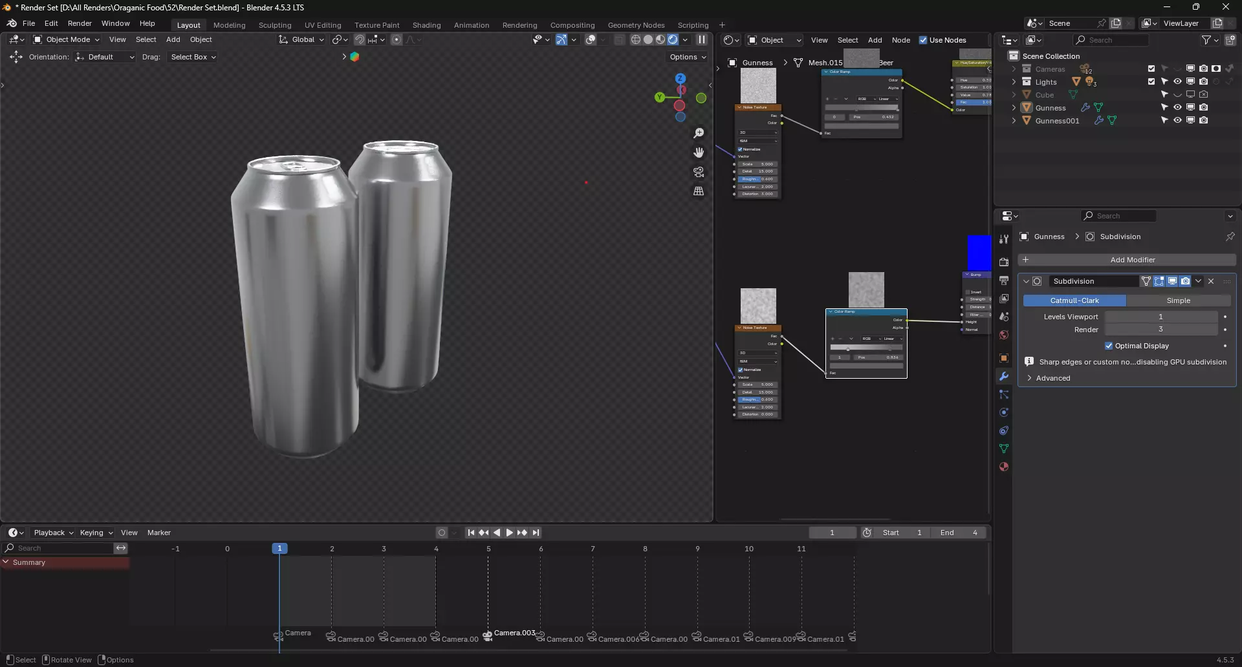Open Global transform orientation dropdown

point(301,39)
